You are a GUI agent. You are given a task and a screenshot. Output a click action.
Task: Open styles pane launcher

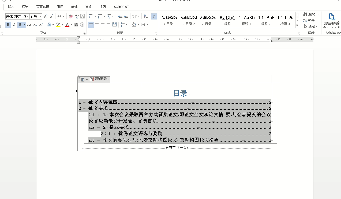click(x=299, y=33)
